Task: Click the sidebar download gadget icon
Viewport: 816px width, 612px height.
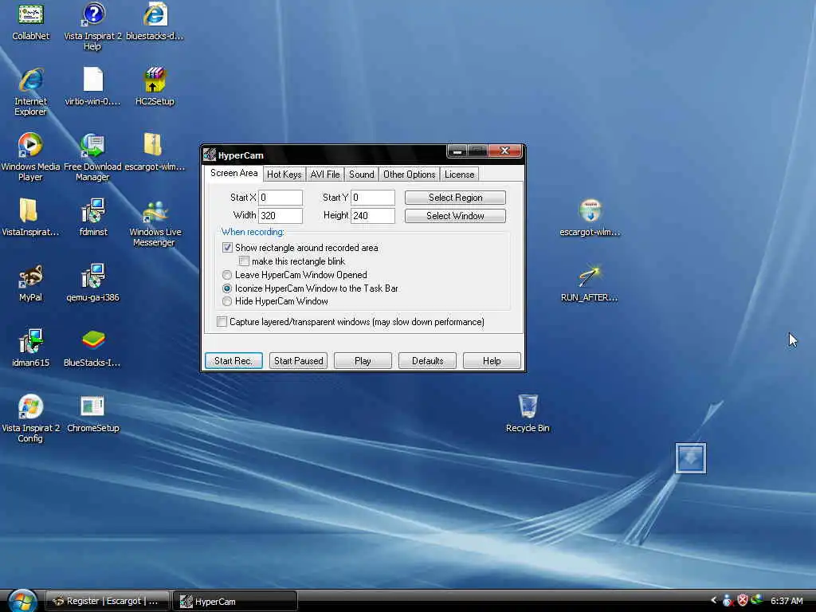Action: [691, 458]
